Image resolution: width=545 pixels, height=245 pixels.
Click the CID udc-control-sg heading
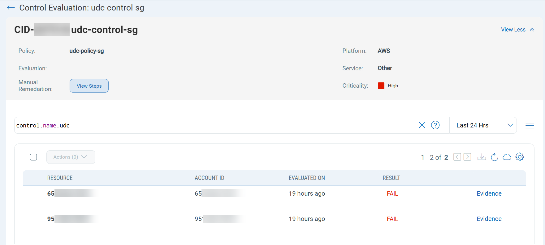[x=76, y=30]
